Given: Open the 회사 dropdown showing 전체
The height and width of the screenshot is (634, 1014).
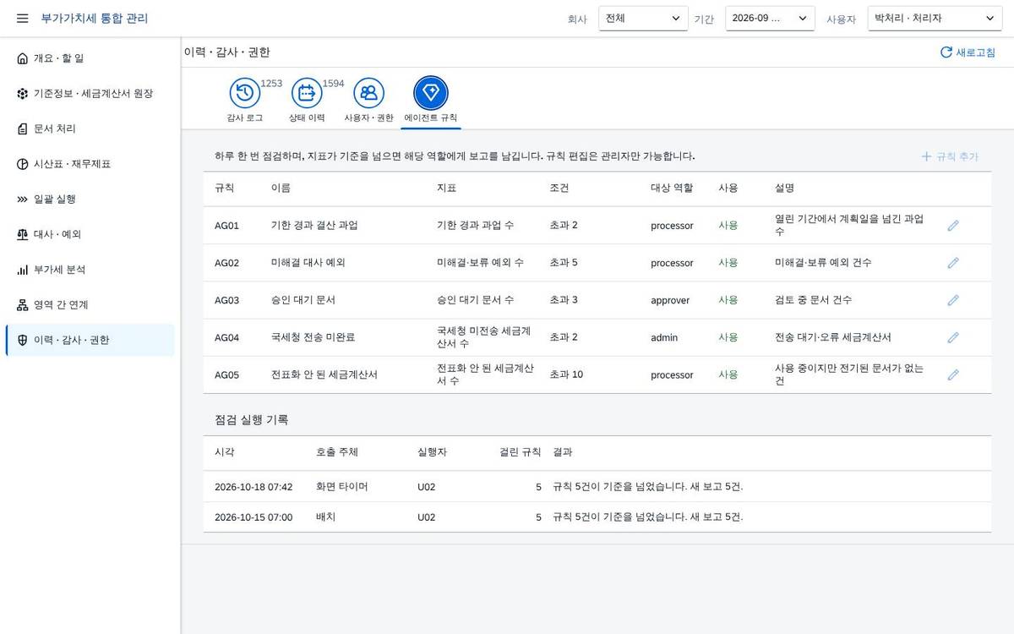Looking at the screenshot, I should pyautogui.click(x=643, y=18).
